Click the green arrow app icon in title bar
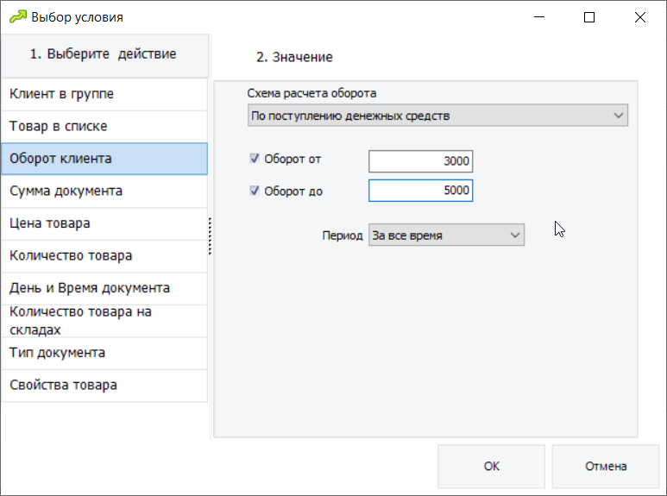 coord(18,17)
